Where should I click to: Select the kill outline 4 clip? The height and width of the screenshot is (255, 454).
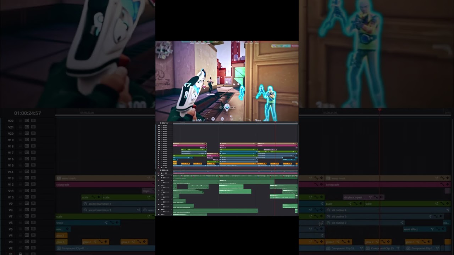coord(388,210)
